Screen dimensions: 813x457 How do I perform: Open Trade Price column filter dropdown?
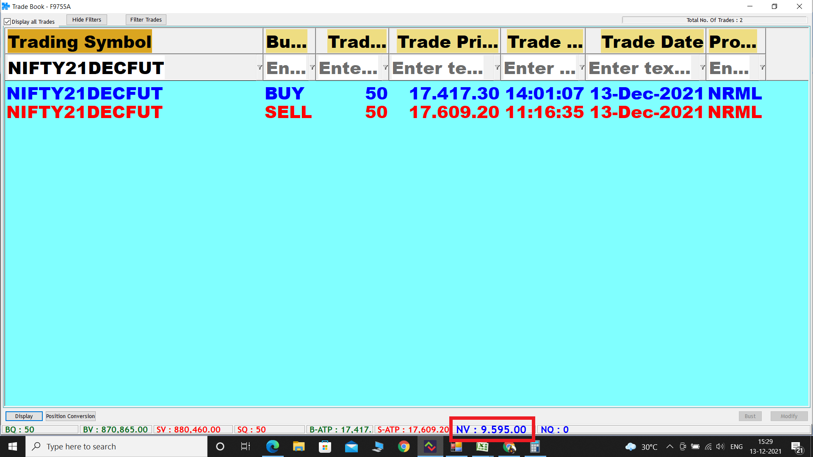[x=497, y=68]
